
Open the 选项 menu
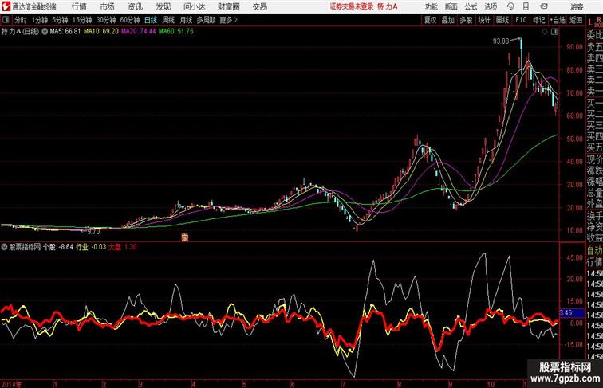click(x=491, y=6)
